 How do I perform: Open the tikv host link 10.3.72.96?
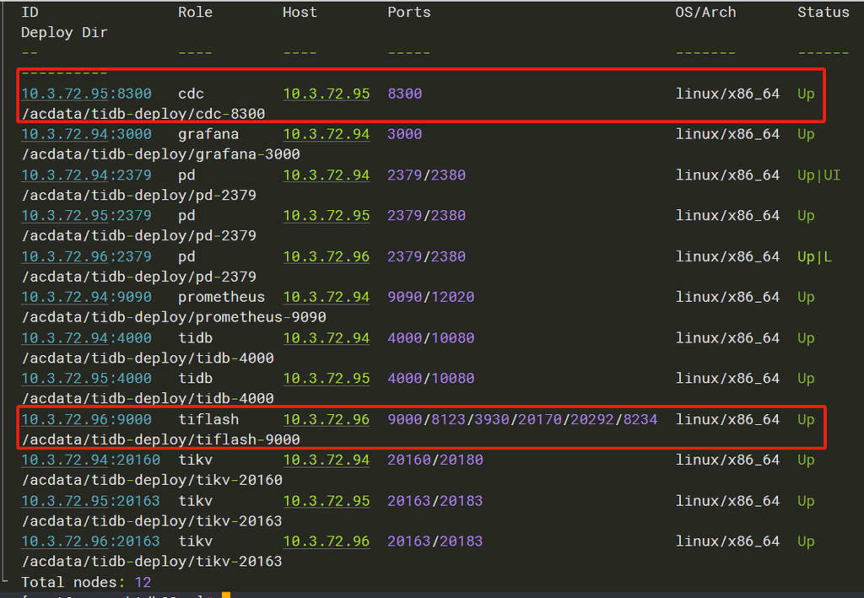coord(326,541)
